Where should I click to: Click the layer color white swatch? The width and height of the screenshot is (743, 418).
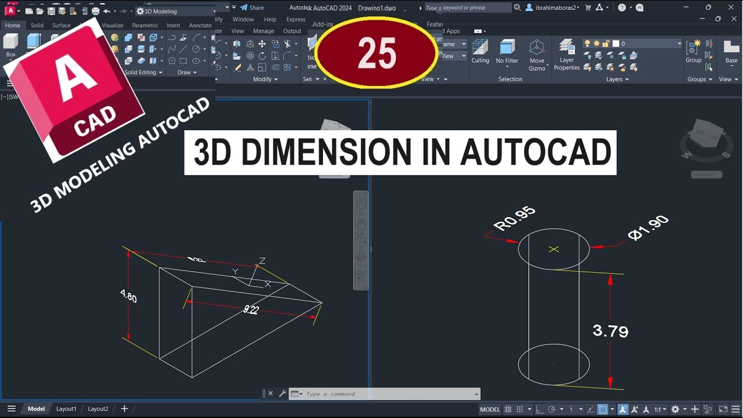616,44
